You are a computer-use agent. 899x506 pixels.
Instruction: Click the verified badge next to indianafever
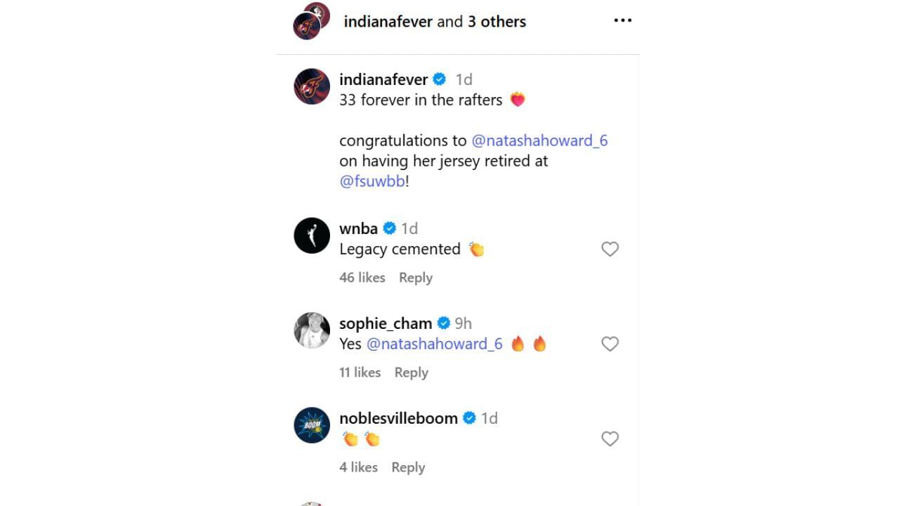tap(439, 79)
